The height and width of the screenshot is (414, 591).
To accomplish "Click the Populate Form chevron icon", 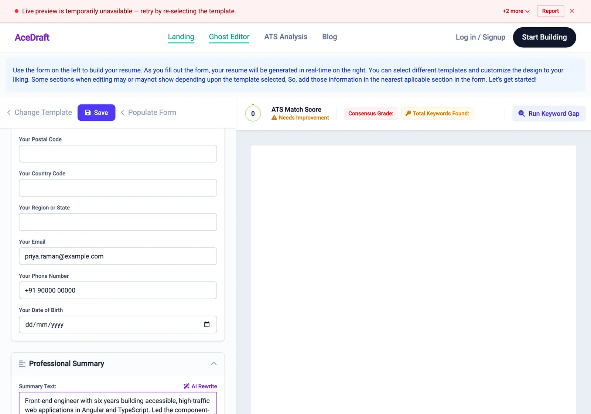I will point(122,112).
